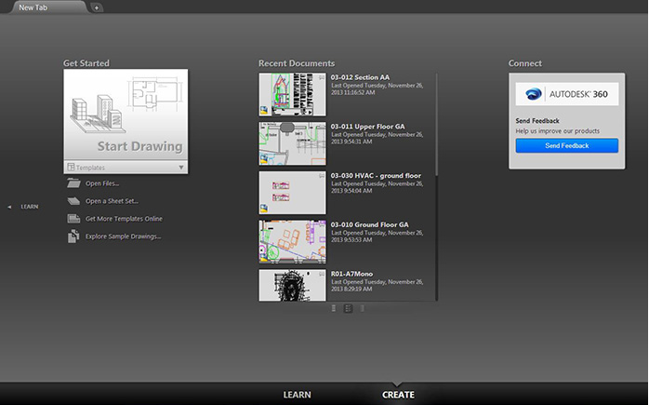Image resolution: width=649 pixels, height=405 pixels.
Task: Click the '03-030 HVAC - ground floor' title
Action: (x=376, y=175)
